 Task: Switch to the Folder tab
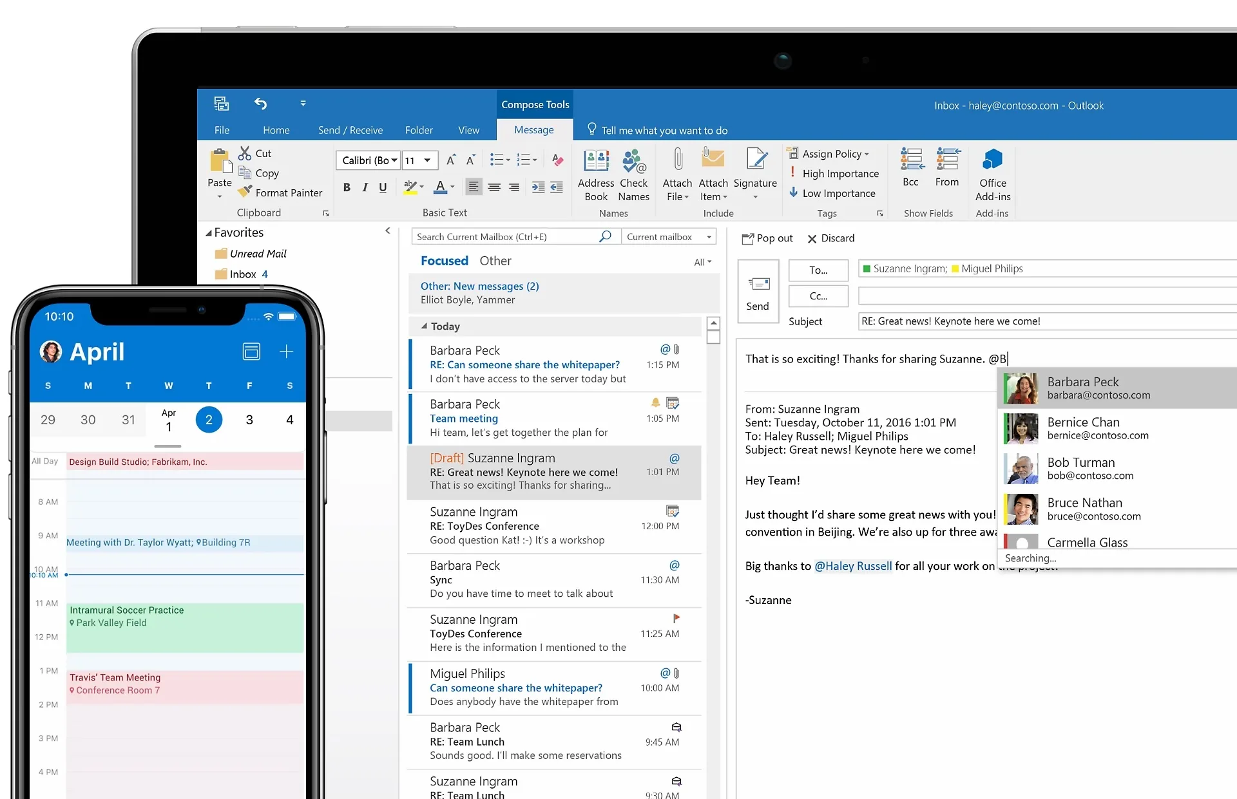[419, 130]
